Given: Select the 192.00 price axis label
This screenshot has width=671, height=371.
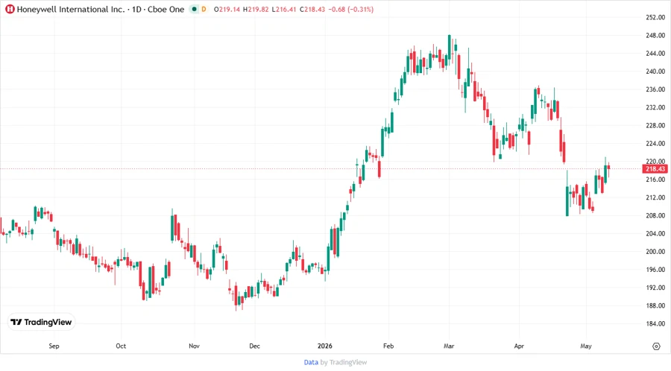Looking at the screenshot, I should (x=655, y=288).
